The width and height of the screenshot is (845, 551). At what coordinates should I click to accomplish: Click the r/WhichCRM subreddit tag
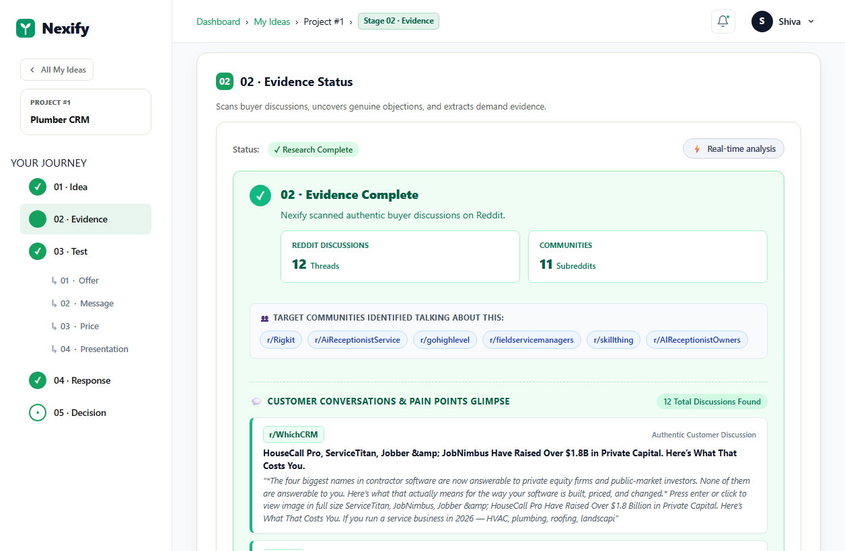293,434
